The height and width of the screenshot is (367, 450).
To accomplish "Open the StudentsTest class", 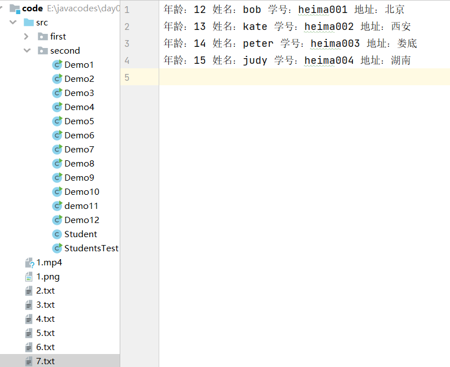I will (91, 248).
